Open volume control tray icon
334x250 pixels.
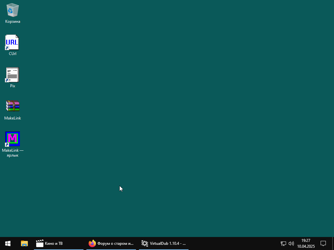(x=291, y=243)
